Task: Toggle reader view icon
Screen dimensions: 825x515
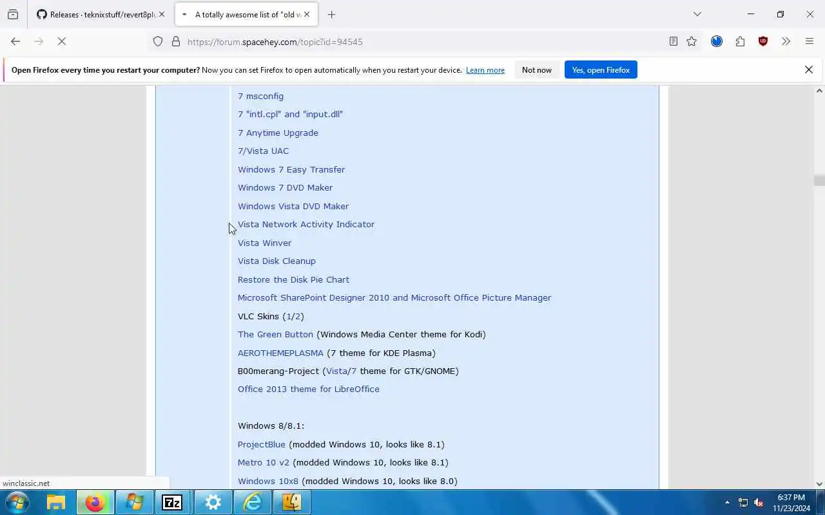Action: pos(673,41)
